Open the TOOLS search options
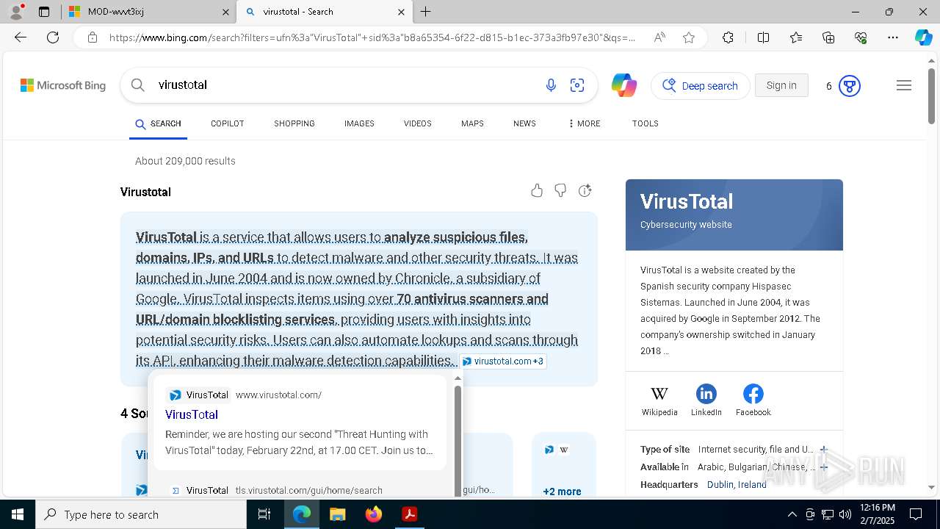 click(645, 123)
